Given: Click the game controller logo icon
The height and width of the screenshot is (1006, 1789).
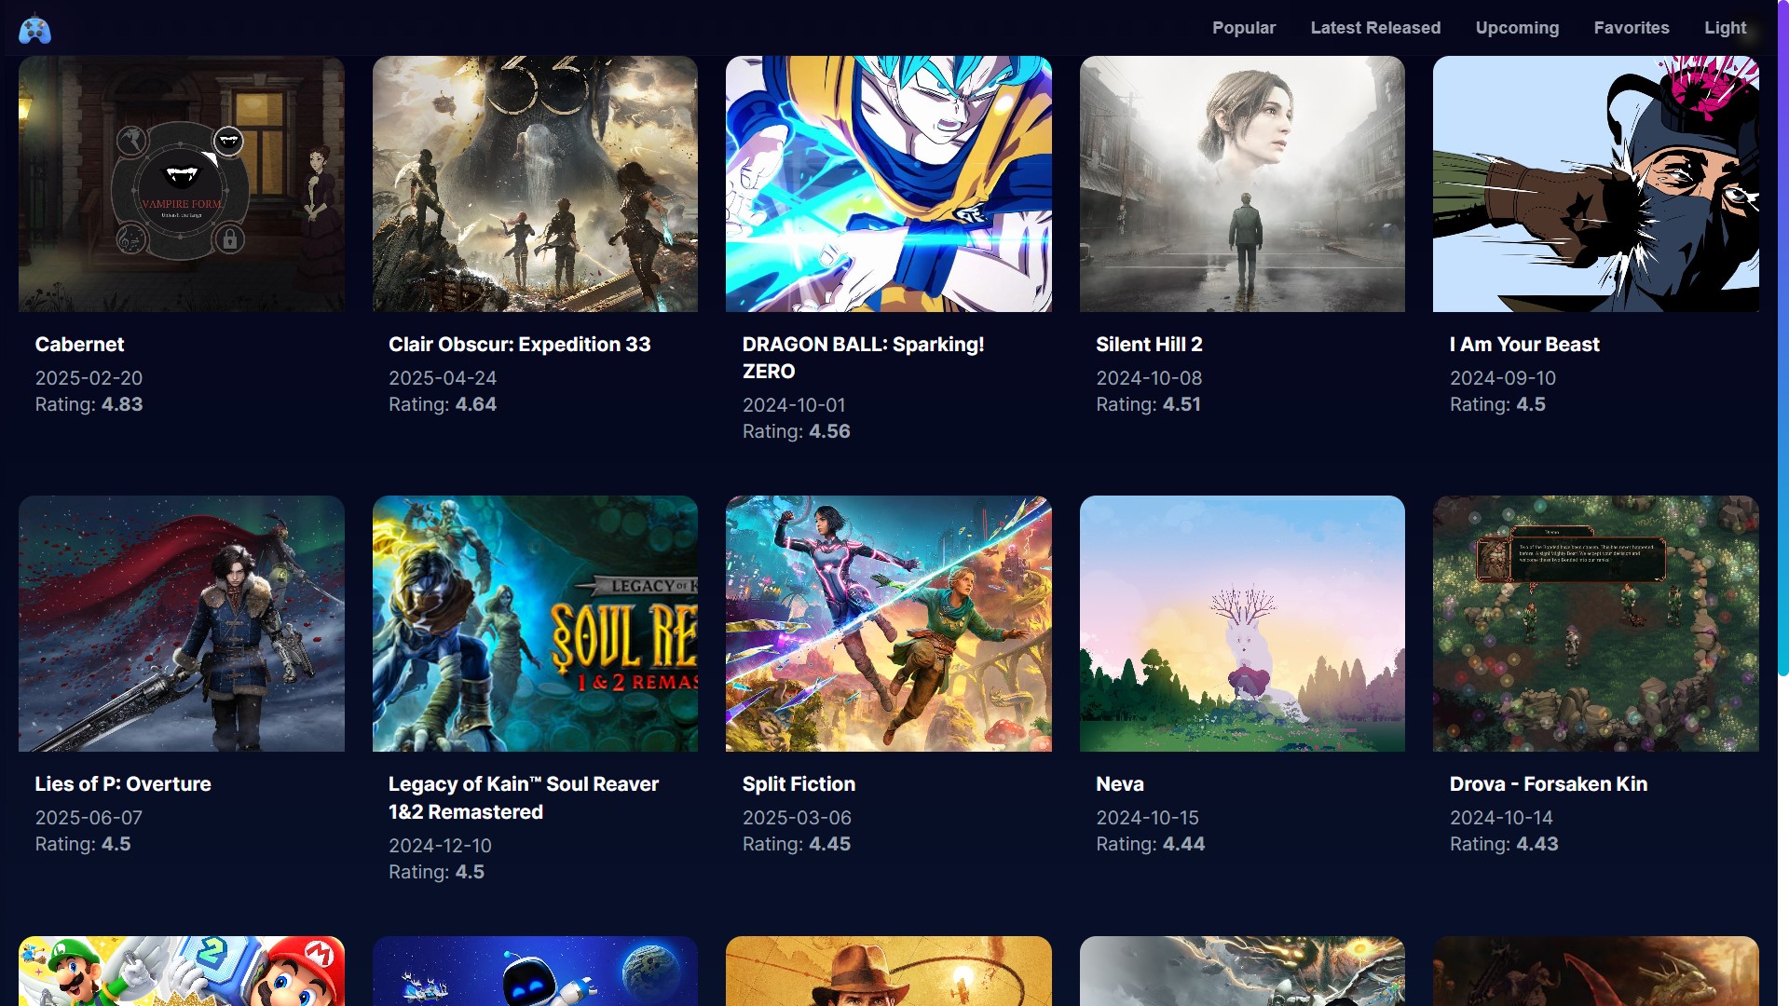Looking at the screenshot, I should (35, 29).
